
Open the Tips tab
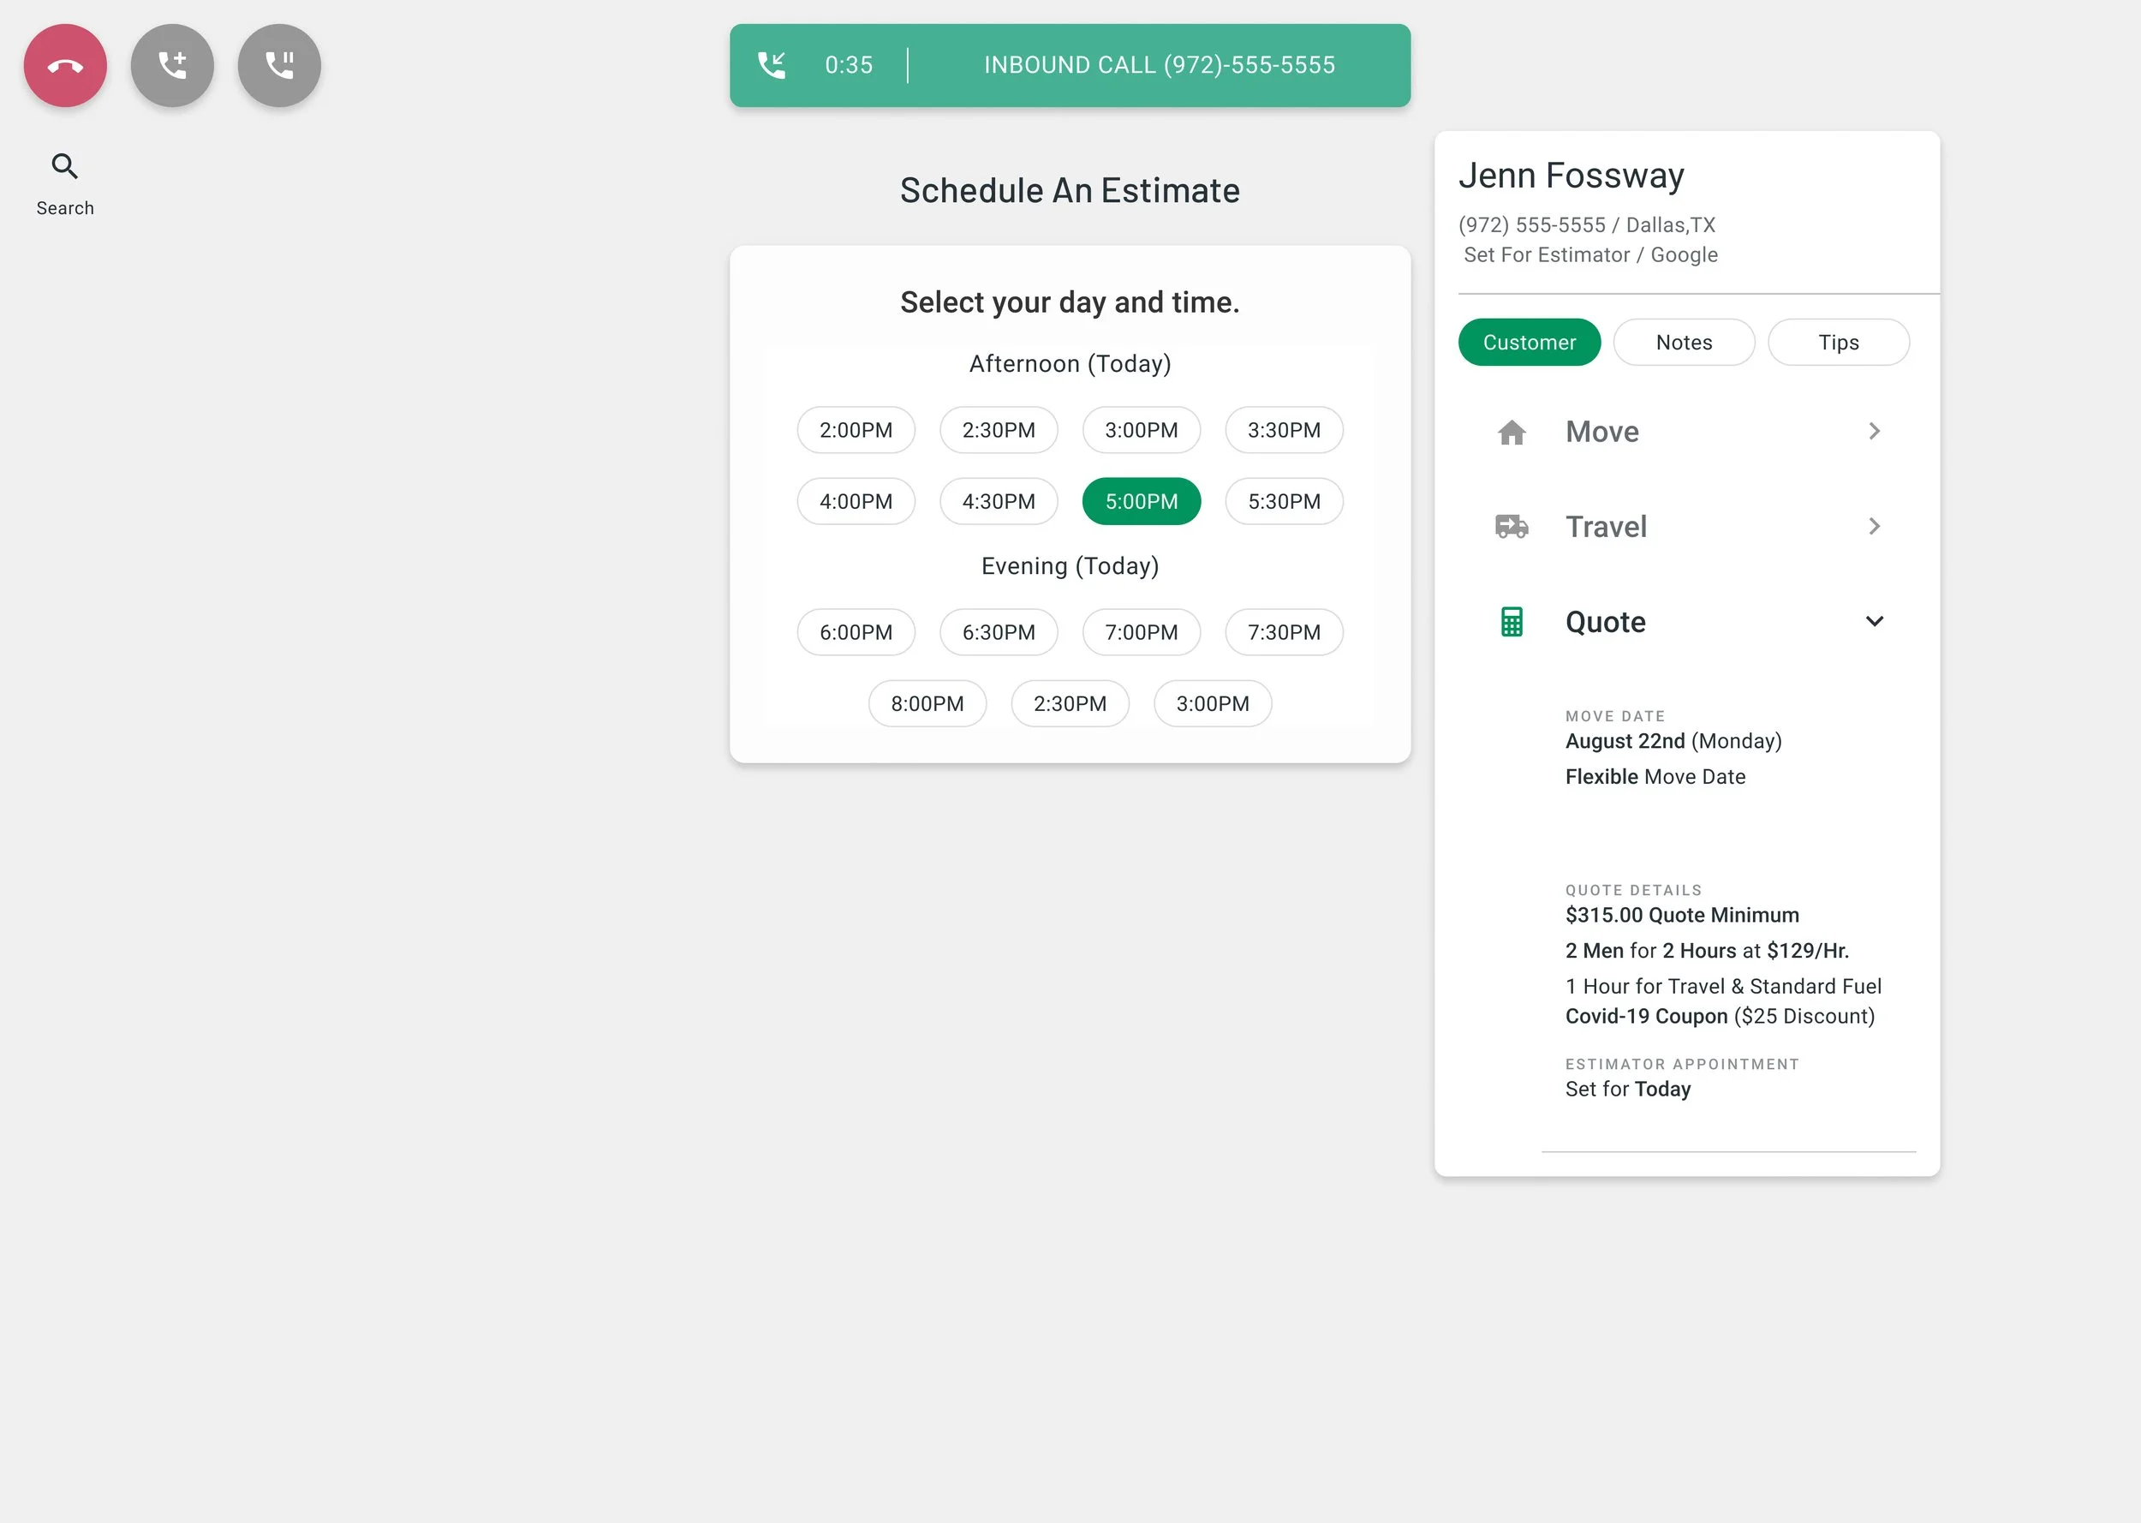1837,343
